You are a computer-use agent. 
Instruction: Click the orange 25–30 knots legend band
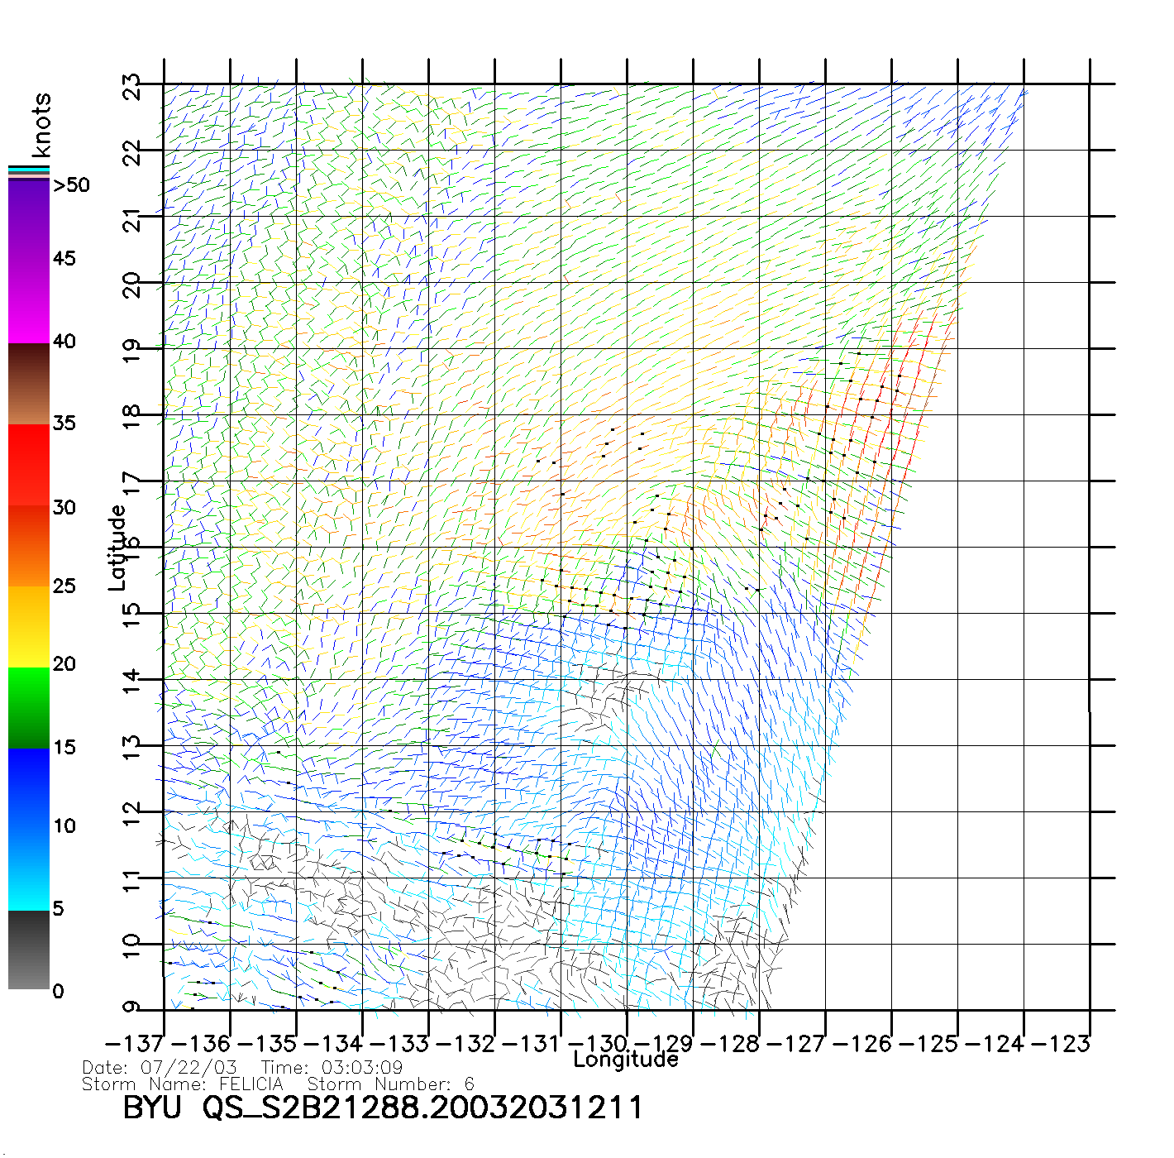click(29, 546)
